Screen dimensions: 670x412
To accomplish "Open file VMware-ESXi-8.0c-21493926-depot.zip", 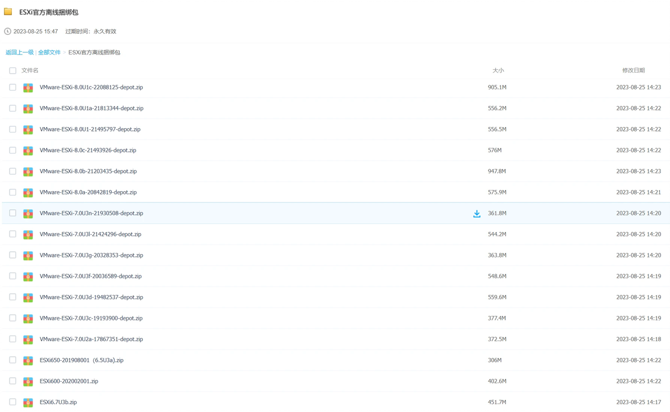I will click(x=88, y=150).
